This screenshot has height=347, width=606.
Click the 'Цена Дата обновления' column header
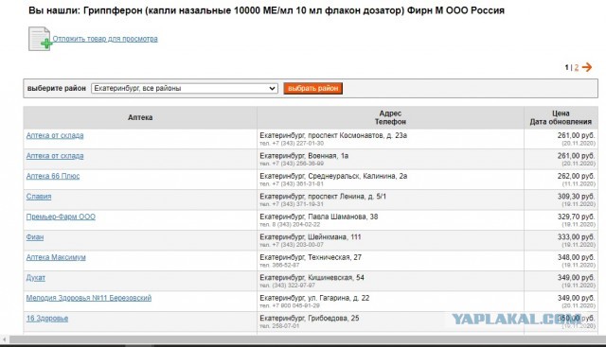coord(561,117)
